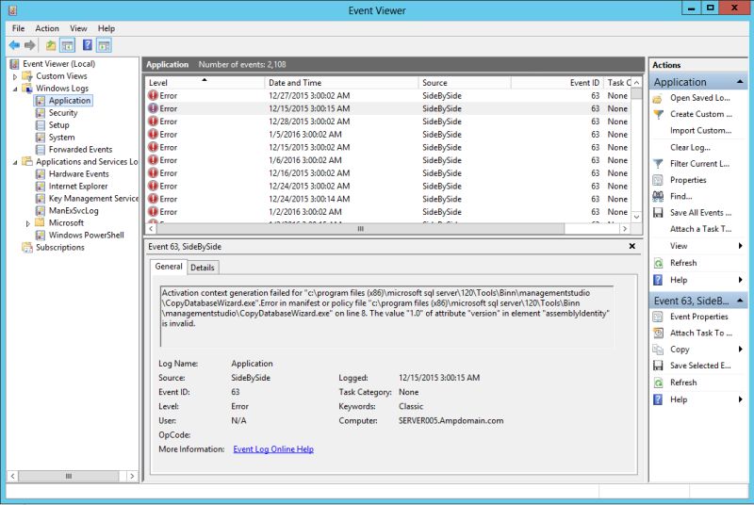Viewport: 754px width, 505px height.
Task: Click the blue Help toolbar icon
Action: click(x=87, y=45)
